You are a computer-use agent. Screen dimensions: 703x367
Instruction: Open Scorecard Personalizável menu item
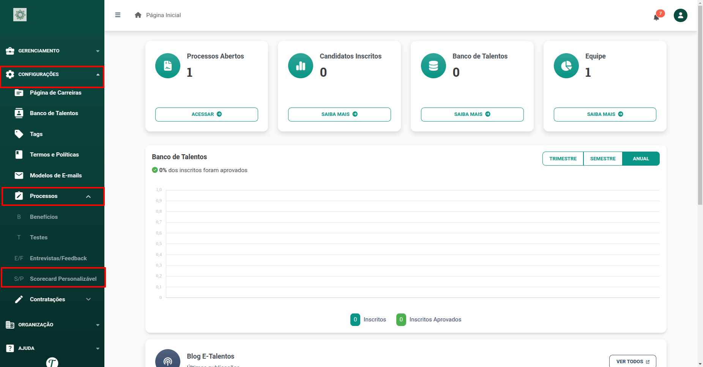click(63, 279)
